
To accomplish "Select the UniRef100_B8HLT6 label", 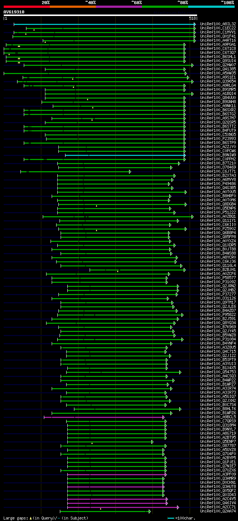I will 218,409.
